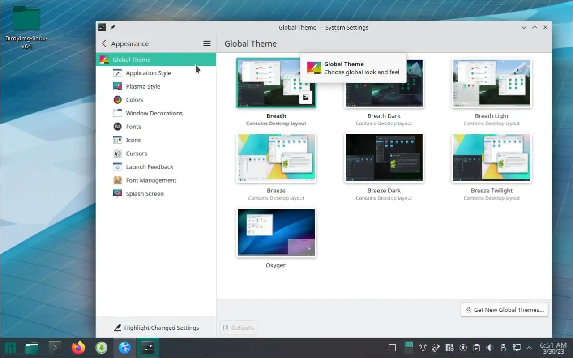Choose the Breeze global theme
The width and height of the screenshot is (573, 358).
[276, 166]
